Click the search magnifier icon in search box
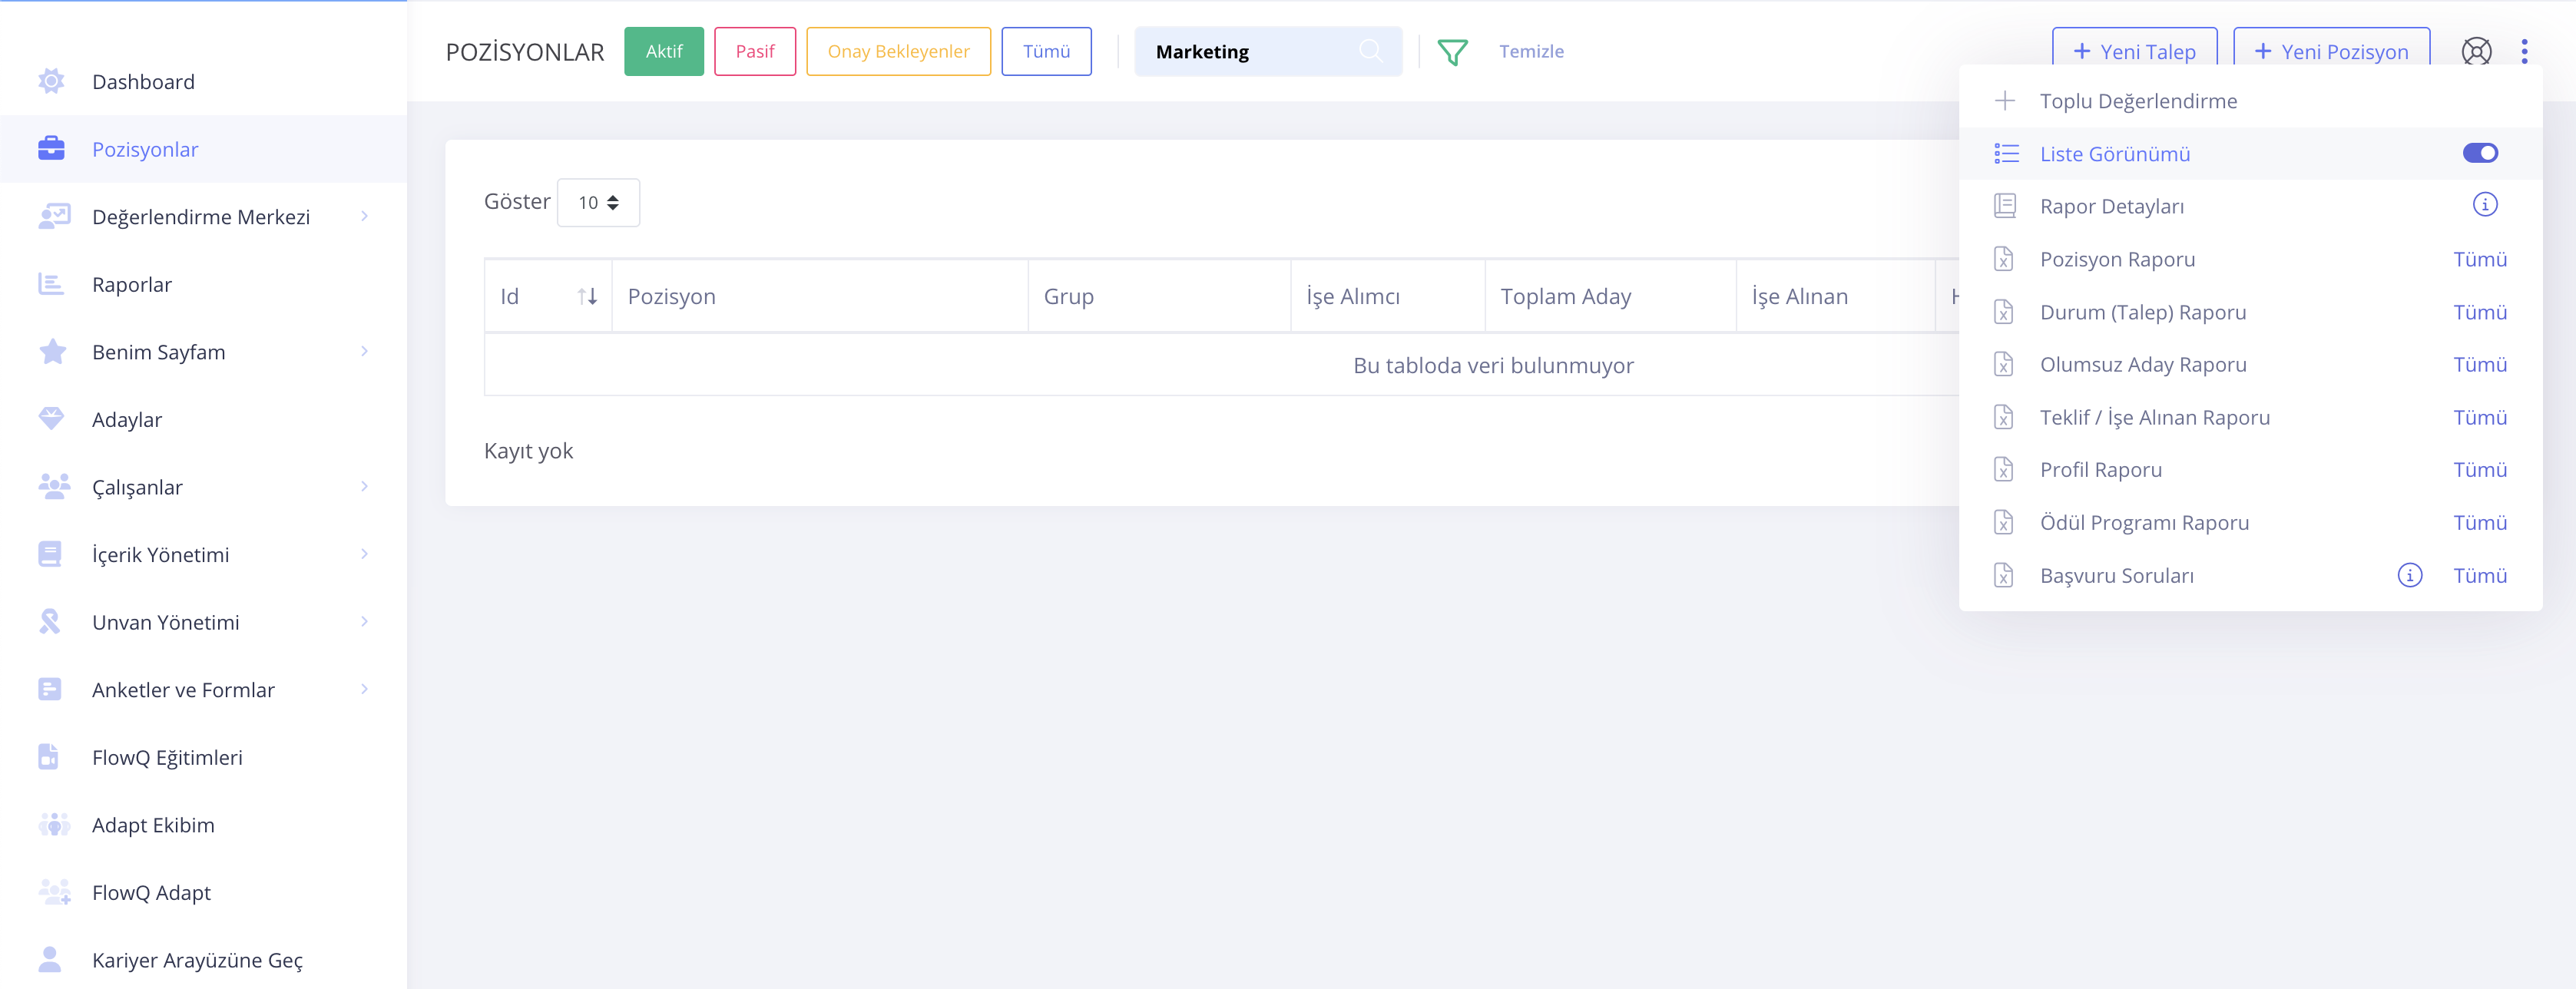Screen dimensions: 2576x989 click(1371, 51)
